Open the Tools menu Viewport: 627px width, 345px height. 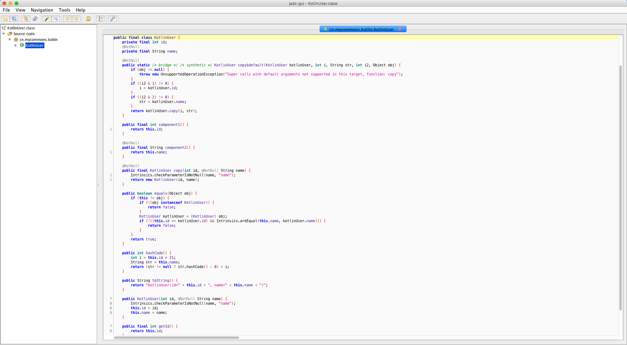[x=64, y=10]
